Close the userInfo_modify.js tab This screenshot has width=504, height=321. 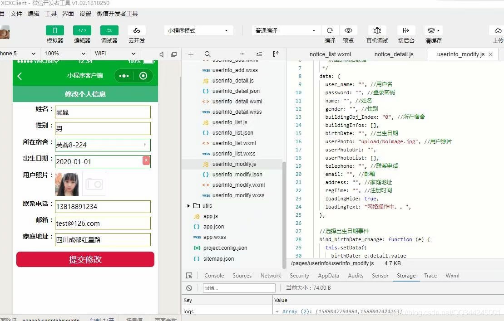[x=490, y=54]
